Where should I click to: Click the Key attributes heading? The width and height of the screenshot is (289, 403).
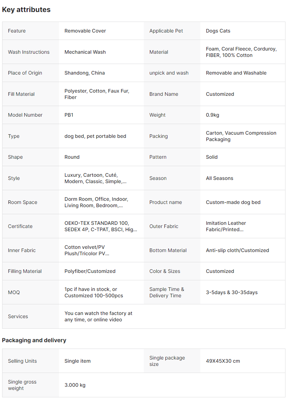click(26, 10)
